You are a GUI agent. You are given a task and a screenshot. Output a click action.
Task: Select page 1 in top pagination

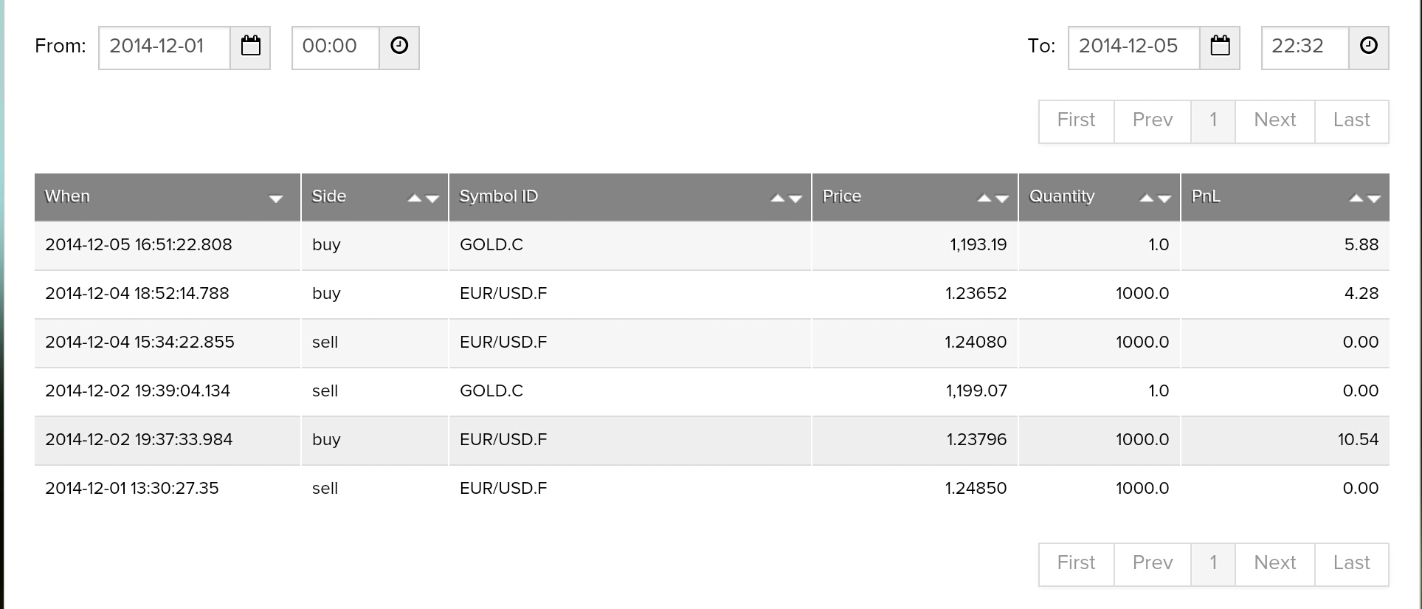click(x=1212, y=121)
